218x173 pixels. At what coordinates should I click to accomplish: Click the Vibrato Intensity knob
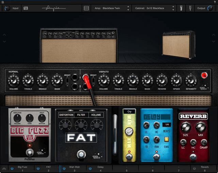[x=191, y=81]
